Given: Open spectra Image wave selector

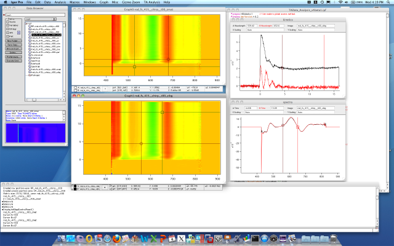Looking at the screenshot, I should (x=316, y=108).
